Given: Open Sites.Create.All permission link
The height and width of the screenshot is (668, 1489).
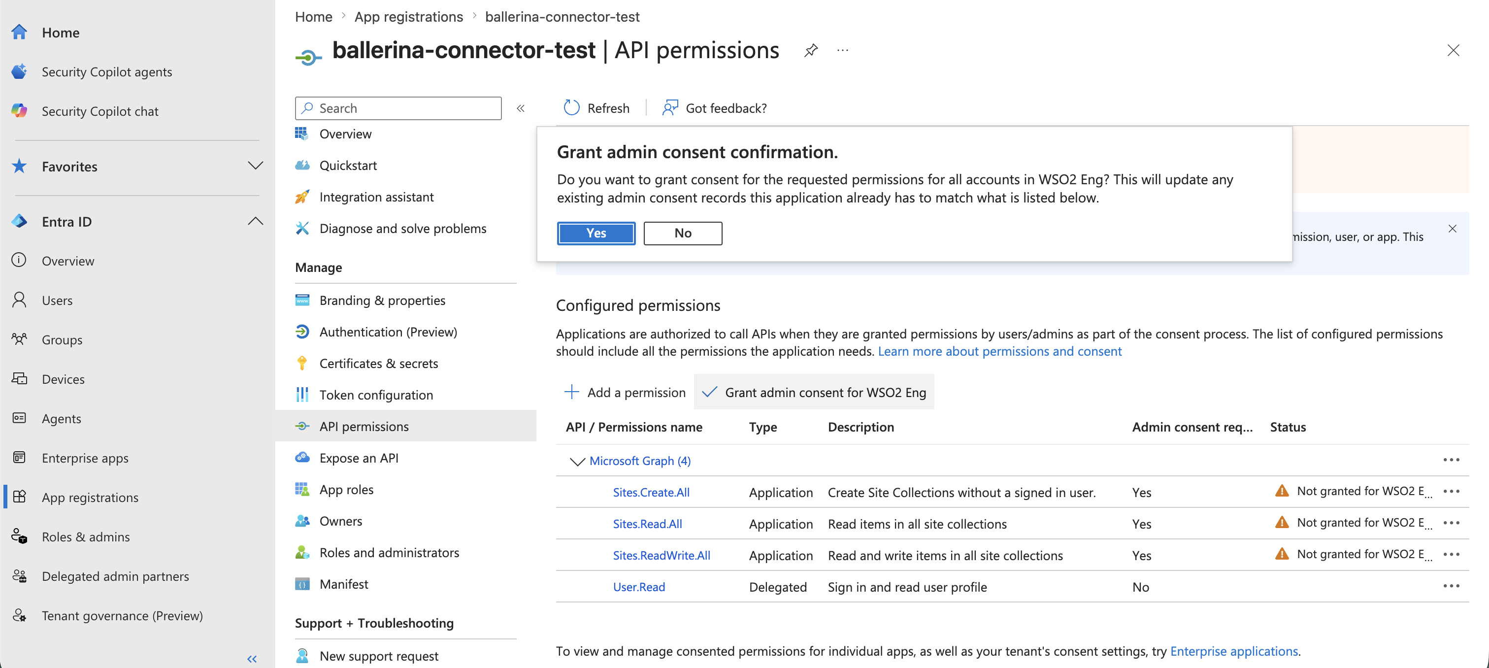Looking at the screenshot, I should (x=651, y=492).
